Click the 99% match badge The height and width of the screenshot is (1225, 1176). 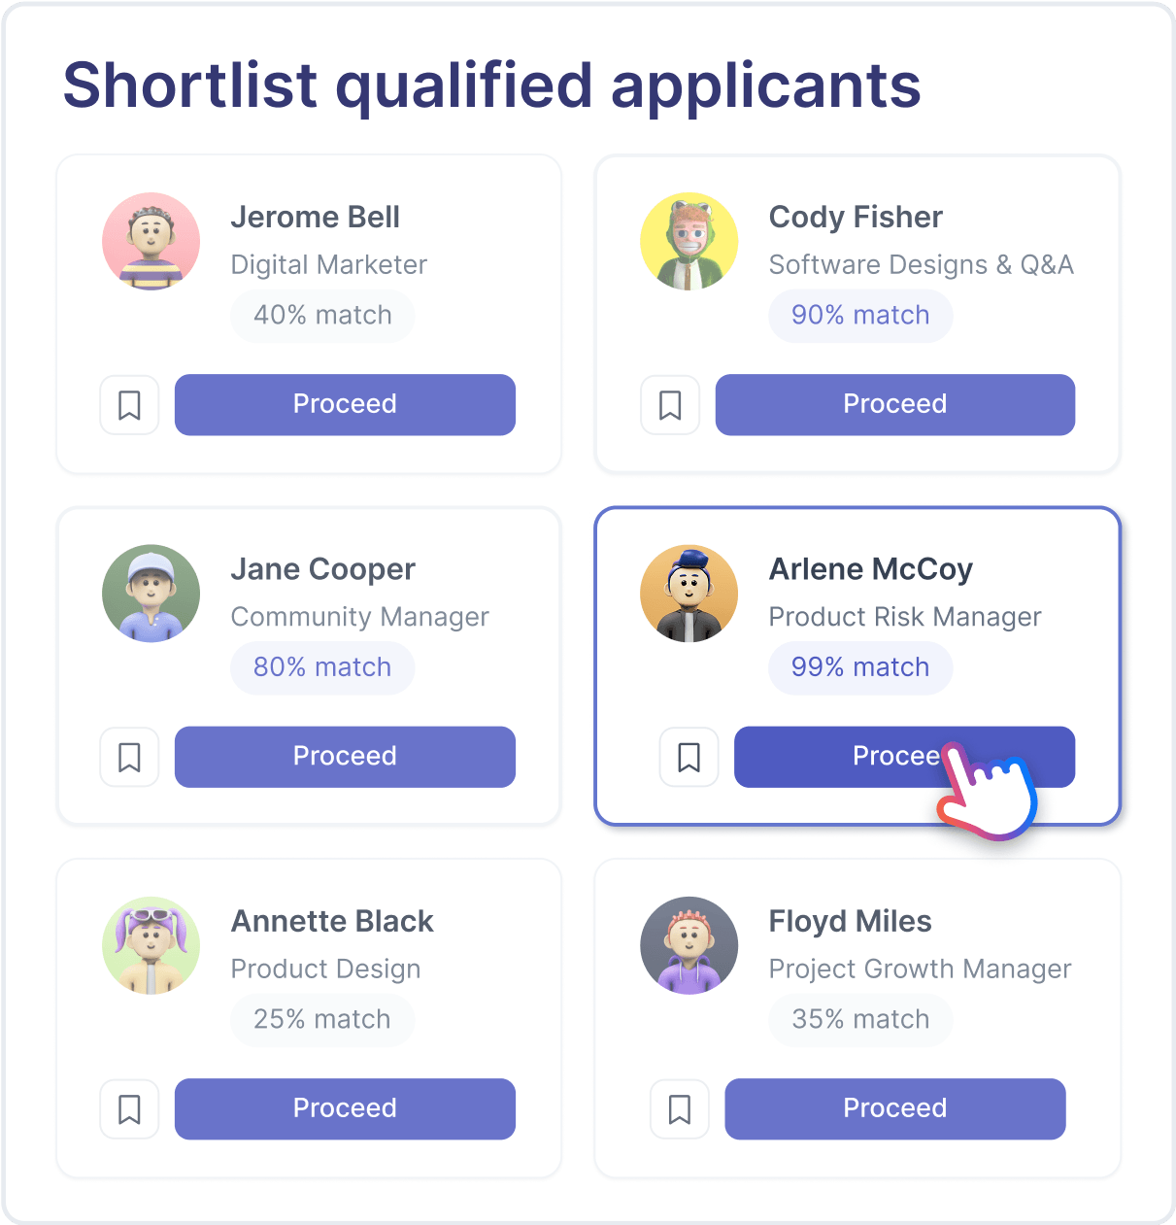pos(860,667)
